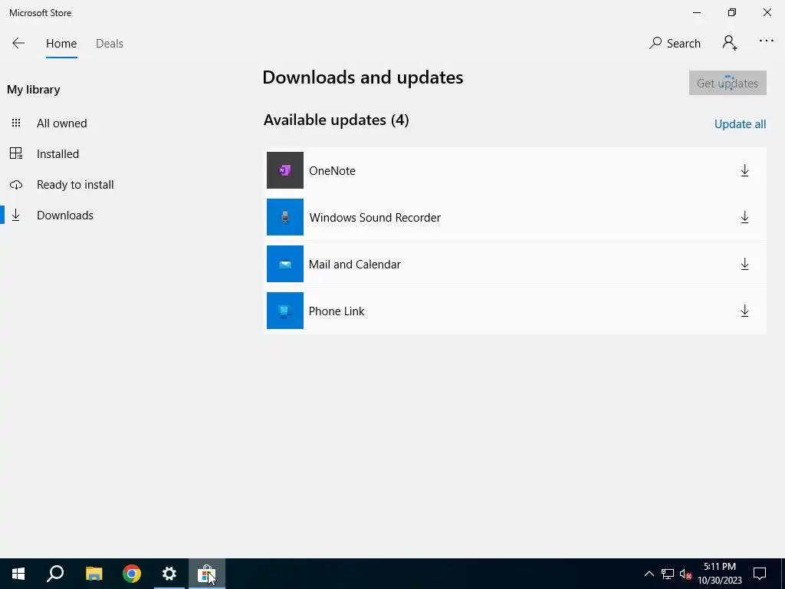Download the Windows Sound Recorder update

(x=744, y=217)
